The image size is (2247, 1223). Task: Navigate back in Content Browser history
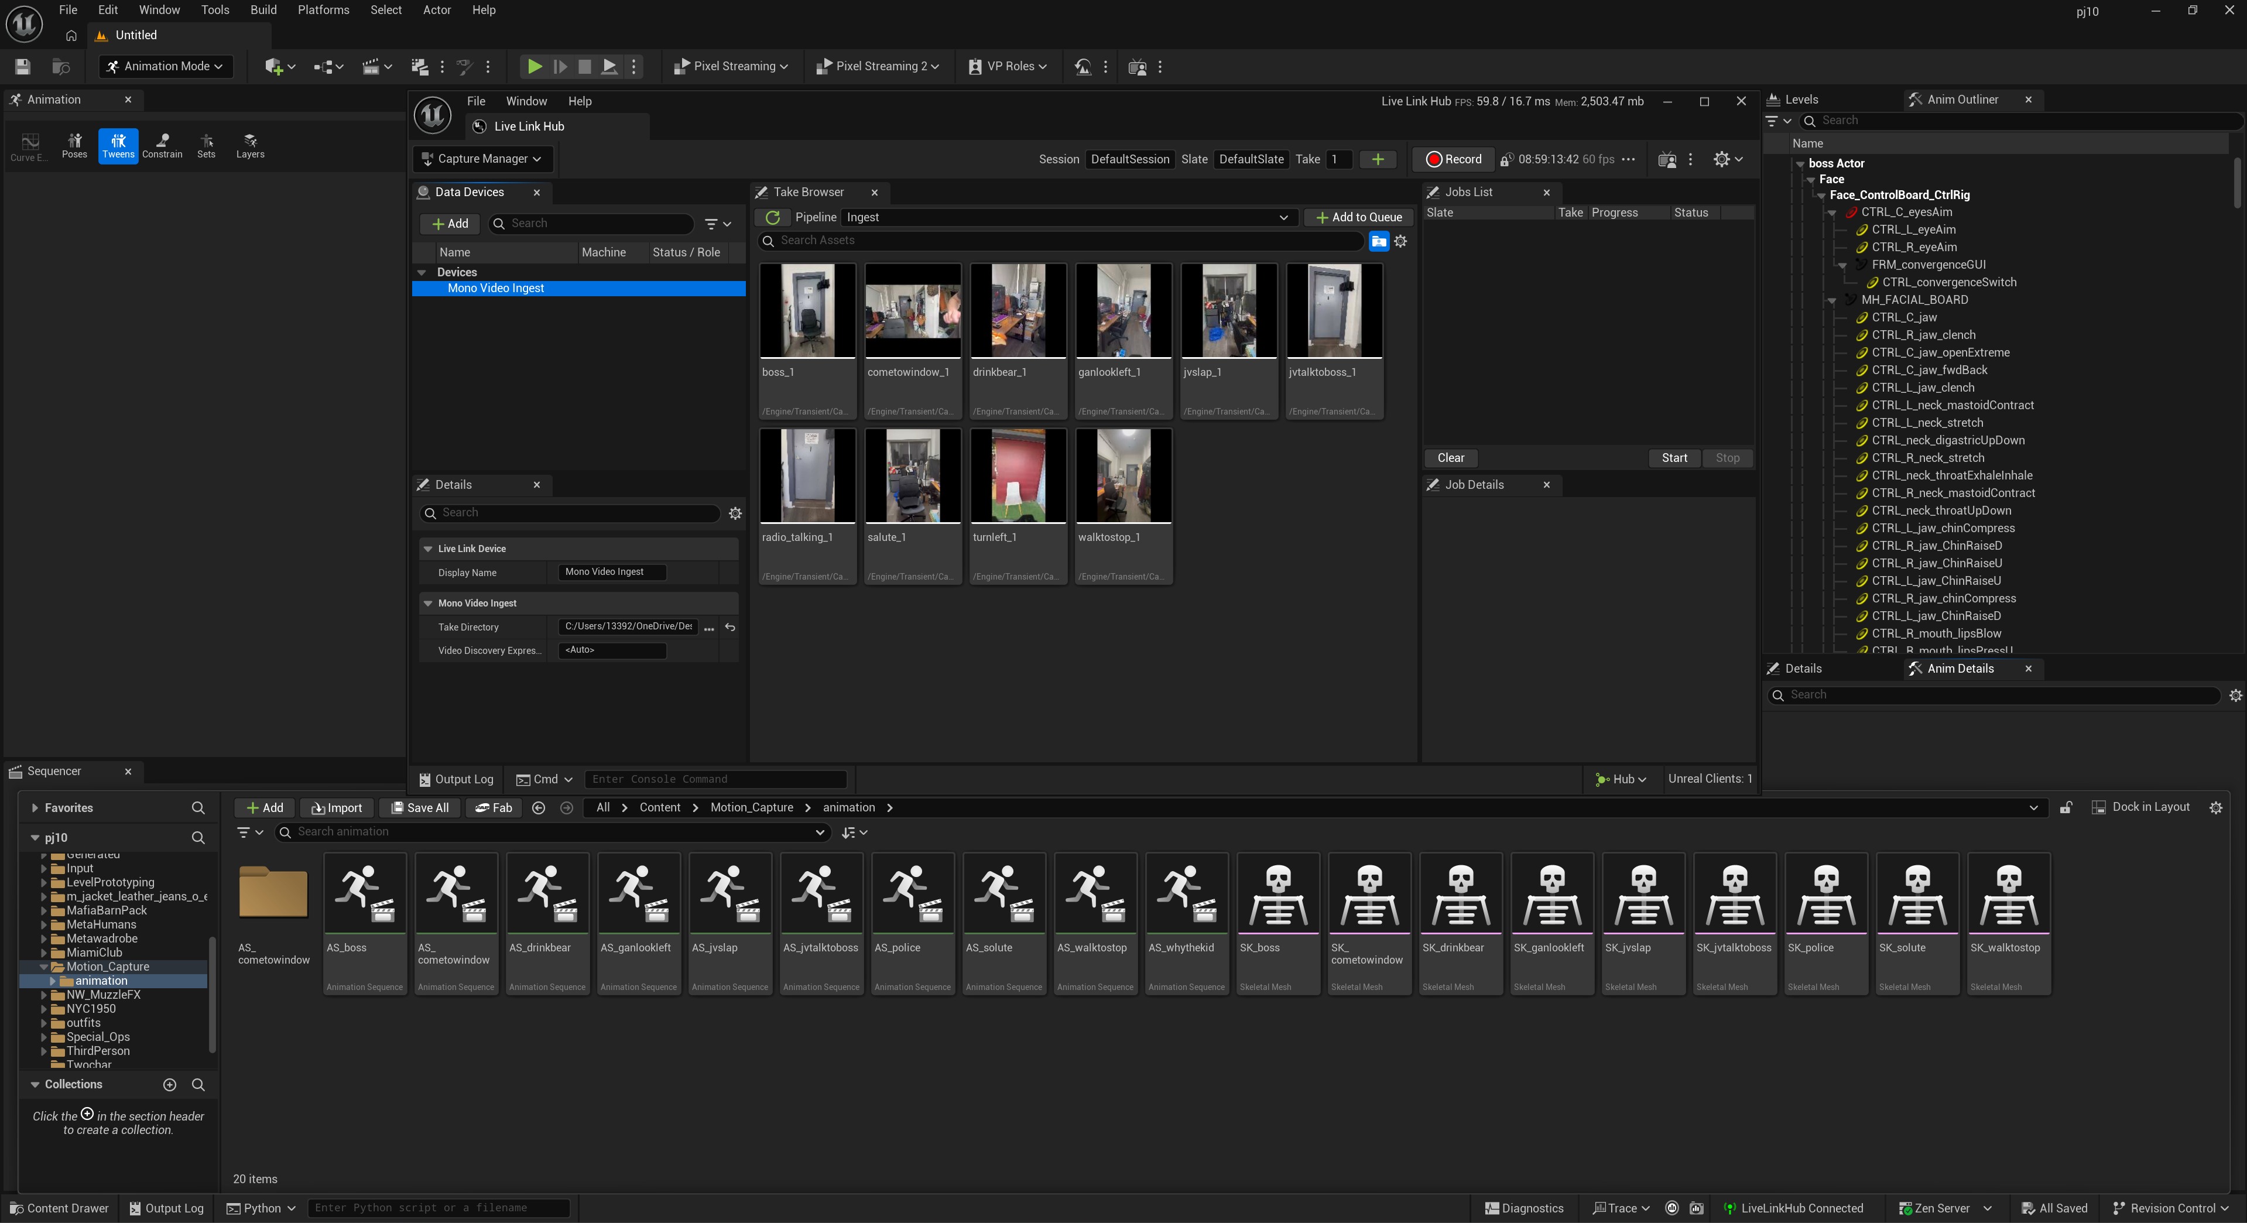tap(539, 808)
